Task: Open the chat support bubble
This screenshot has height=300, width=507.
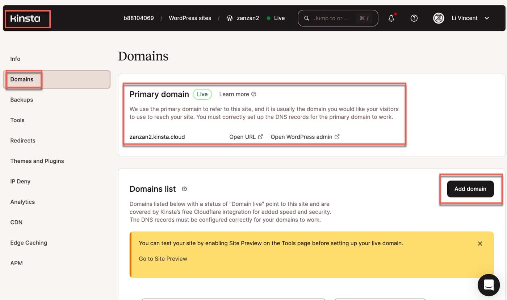Action: pos(489,285)
